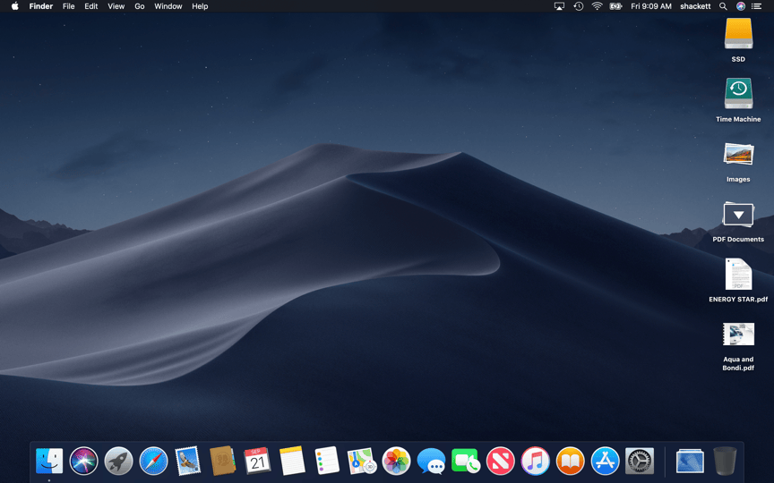The image size is (774, 483).
Task: Open Launchpad rocket icon
Action: click(x=118, y=462)
